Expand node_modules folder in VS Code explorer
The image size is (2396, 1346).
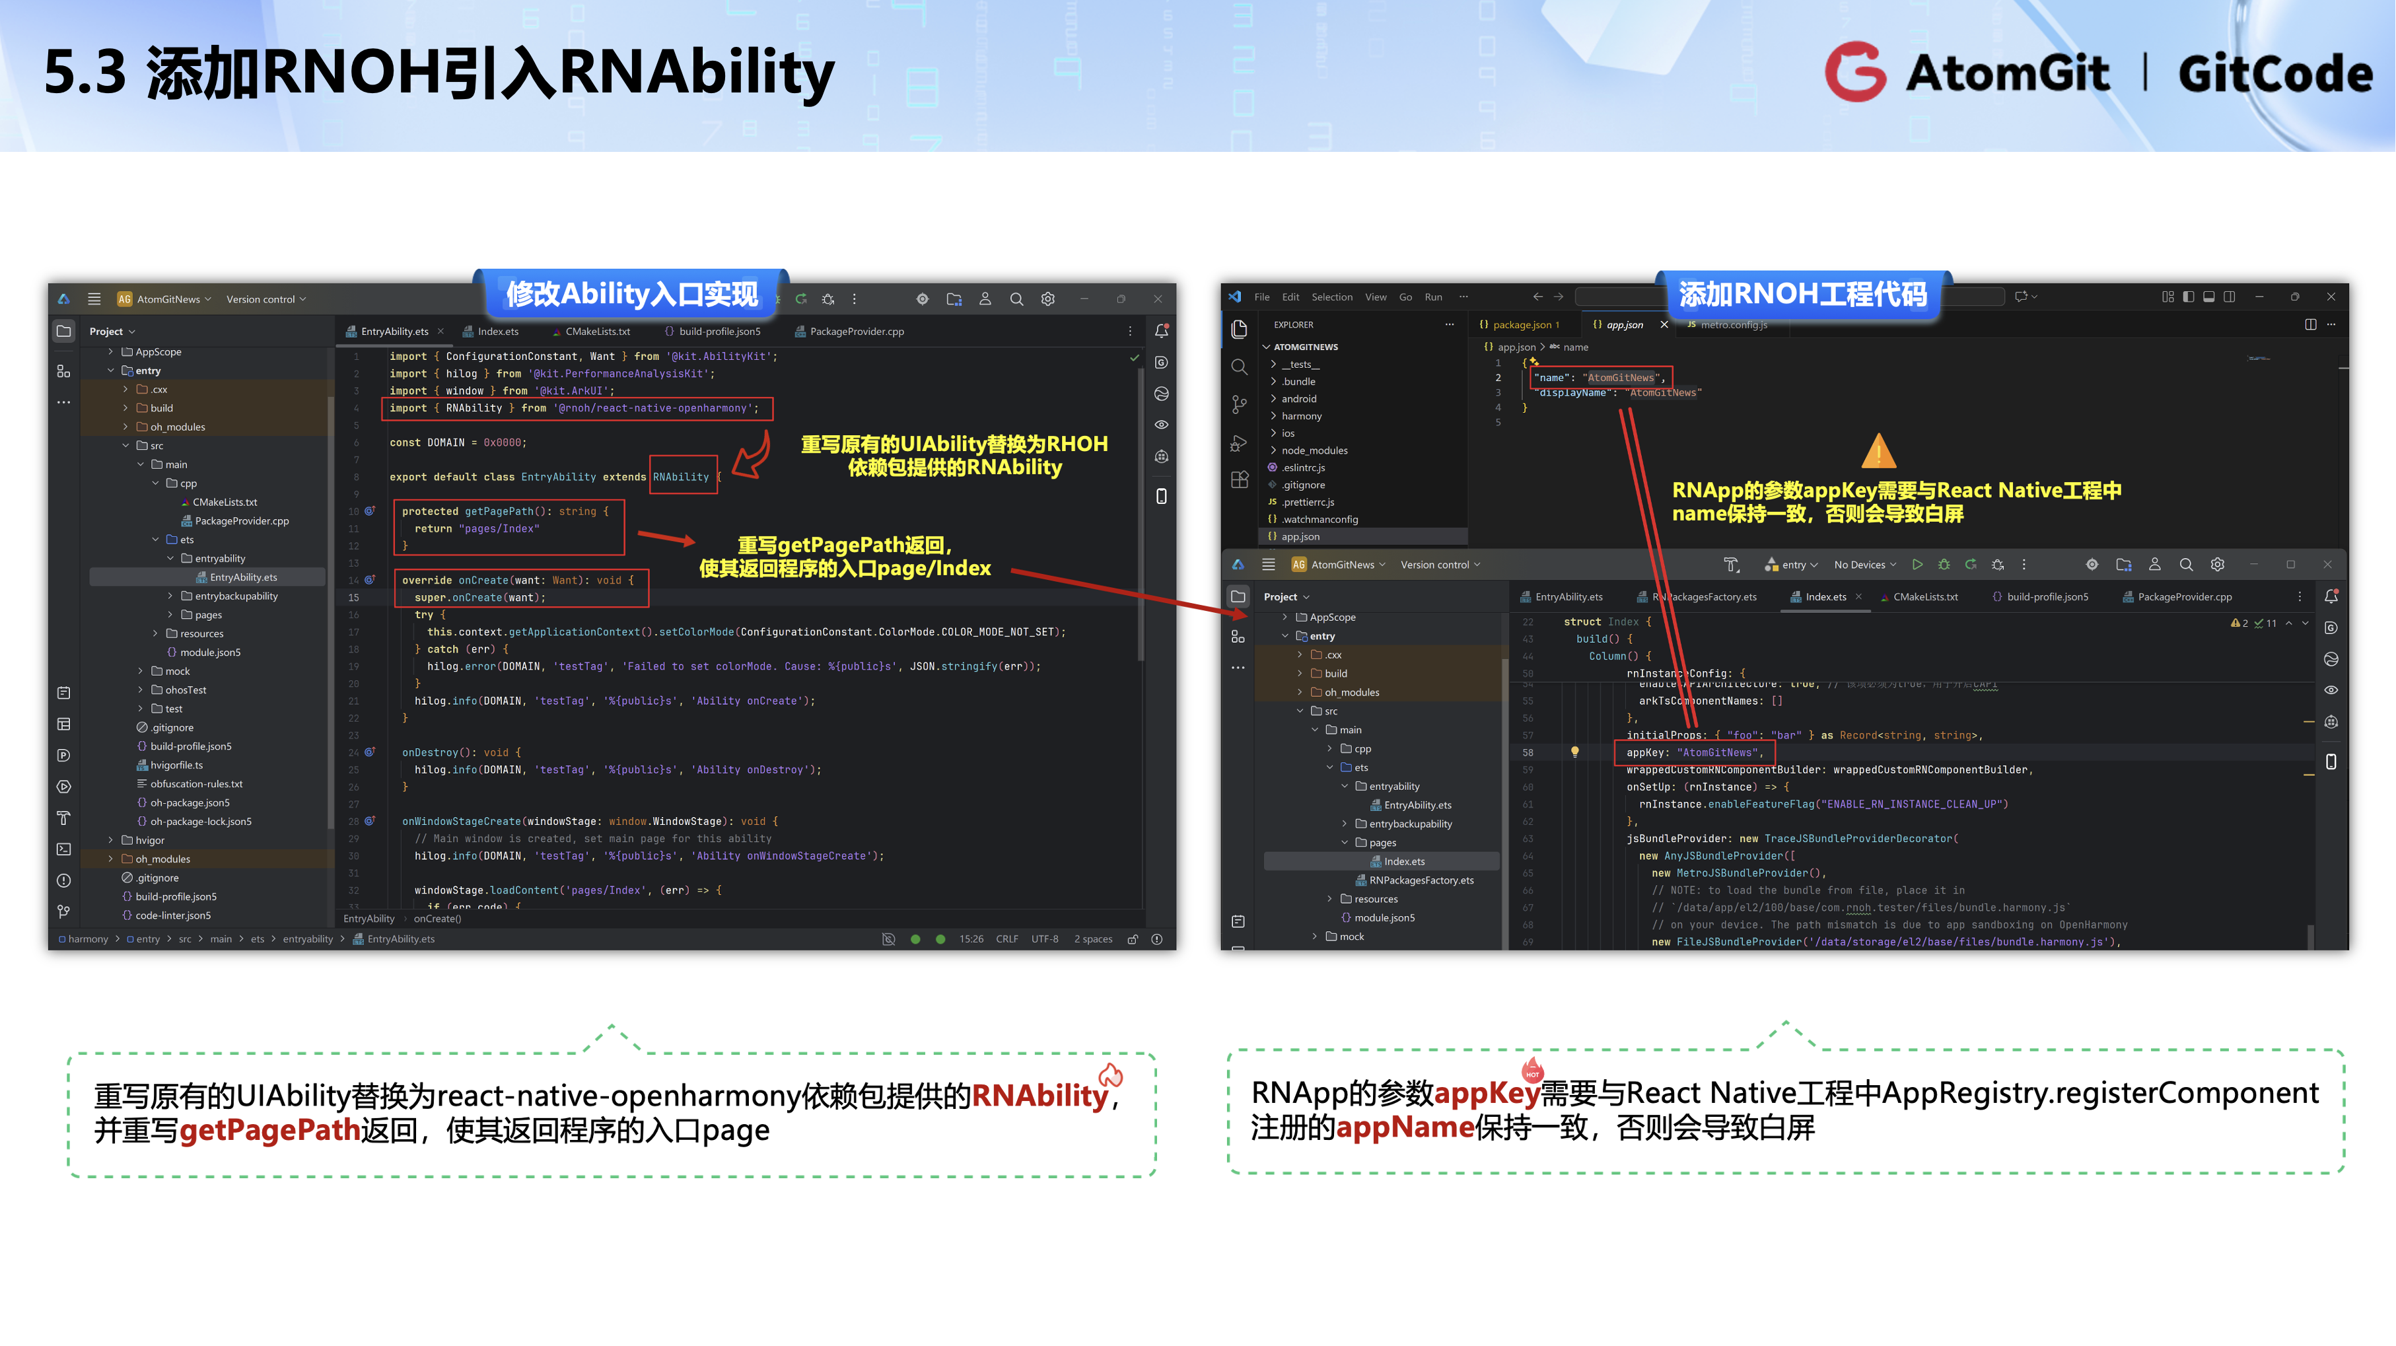point(1273,450)
